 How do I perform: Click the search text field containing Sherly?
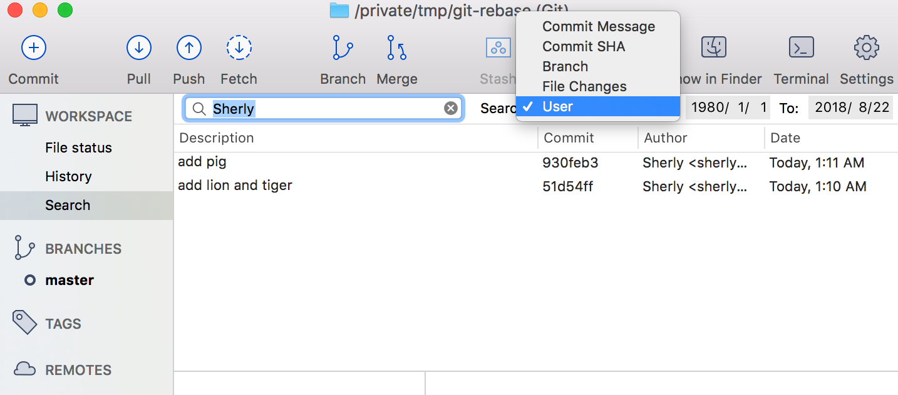[x=326, y=109]
